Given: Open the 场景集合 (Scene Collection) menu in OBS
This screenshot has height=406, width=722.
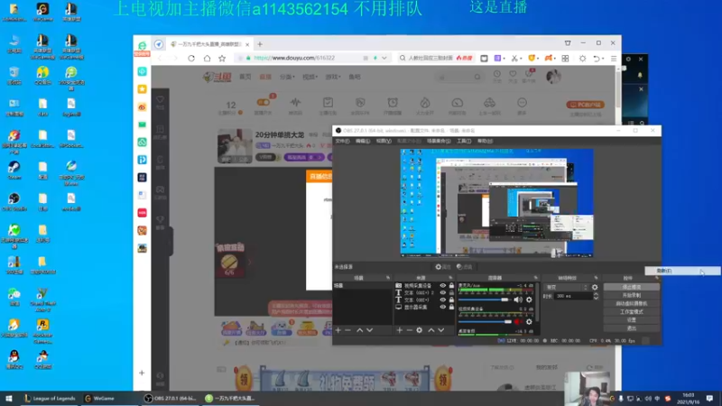Looking at the screenshot, I should [x=439, y=141].
